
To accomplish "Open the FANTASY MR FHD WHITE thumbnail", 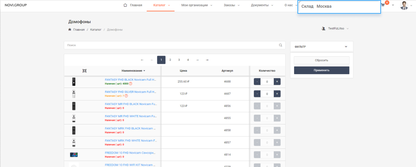I will tap(74, 118).
